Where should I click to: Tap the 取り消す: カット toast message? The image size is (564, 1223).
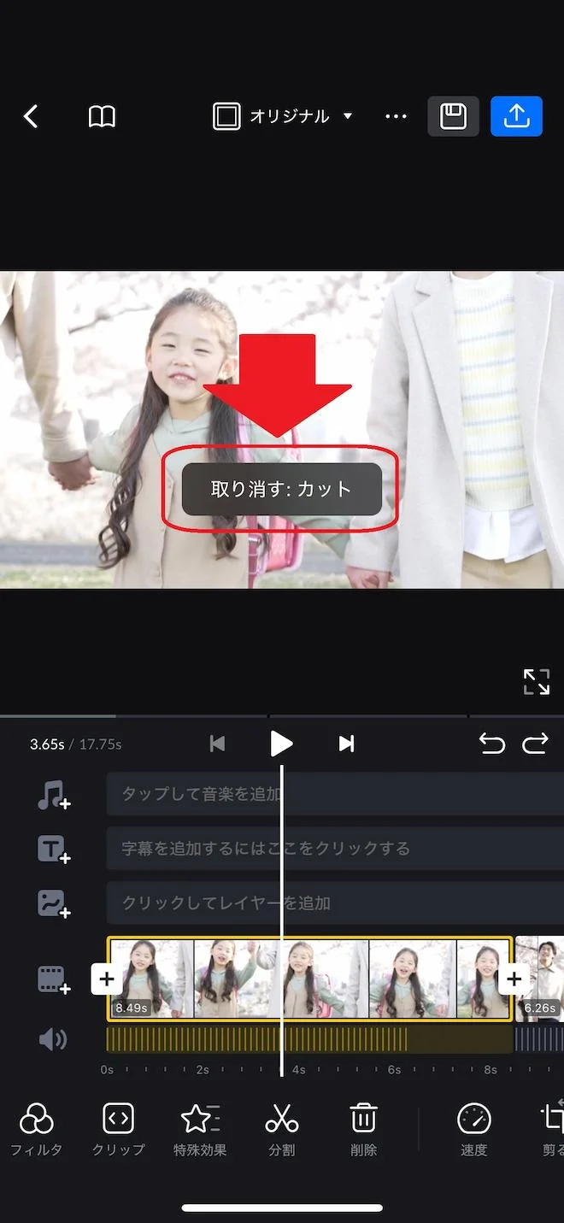281,489
